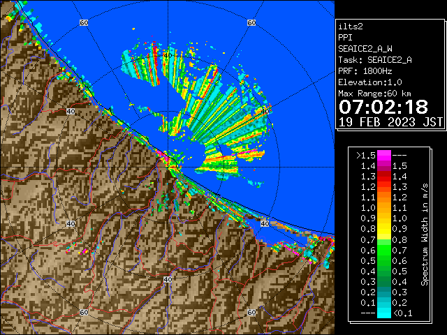This screenshot has height=335, width=447.
Task: Pick the red band in color scale
Action: pos(384,177)
